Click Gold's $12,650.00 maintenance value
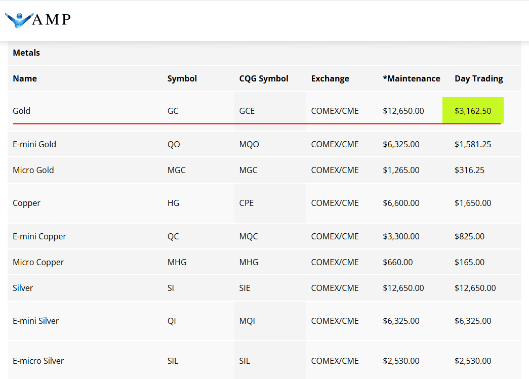This screenshot has width=529, height=379. (x=403, y=111)
